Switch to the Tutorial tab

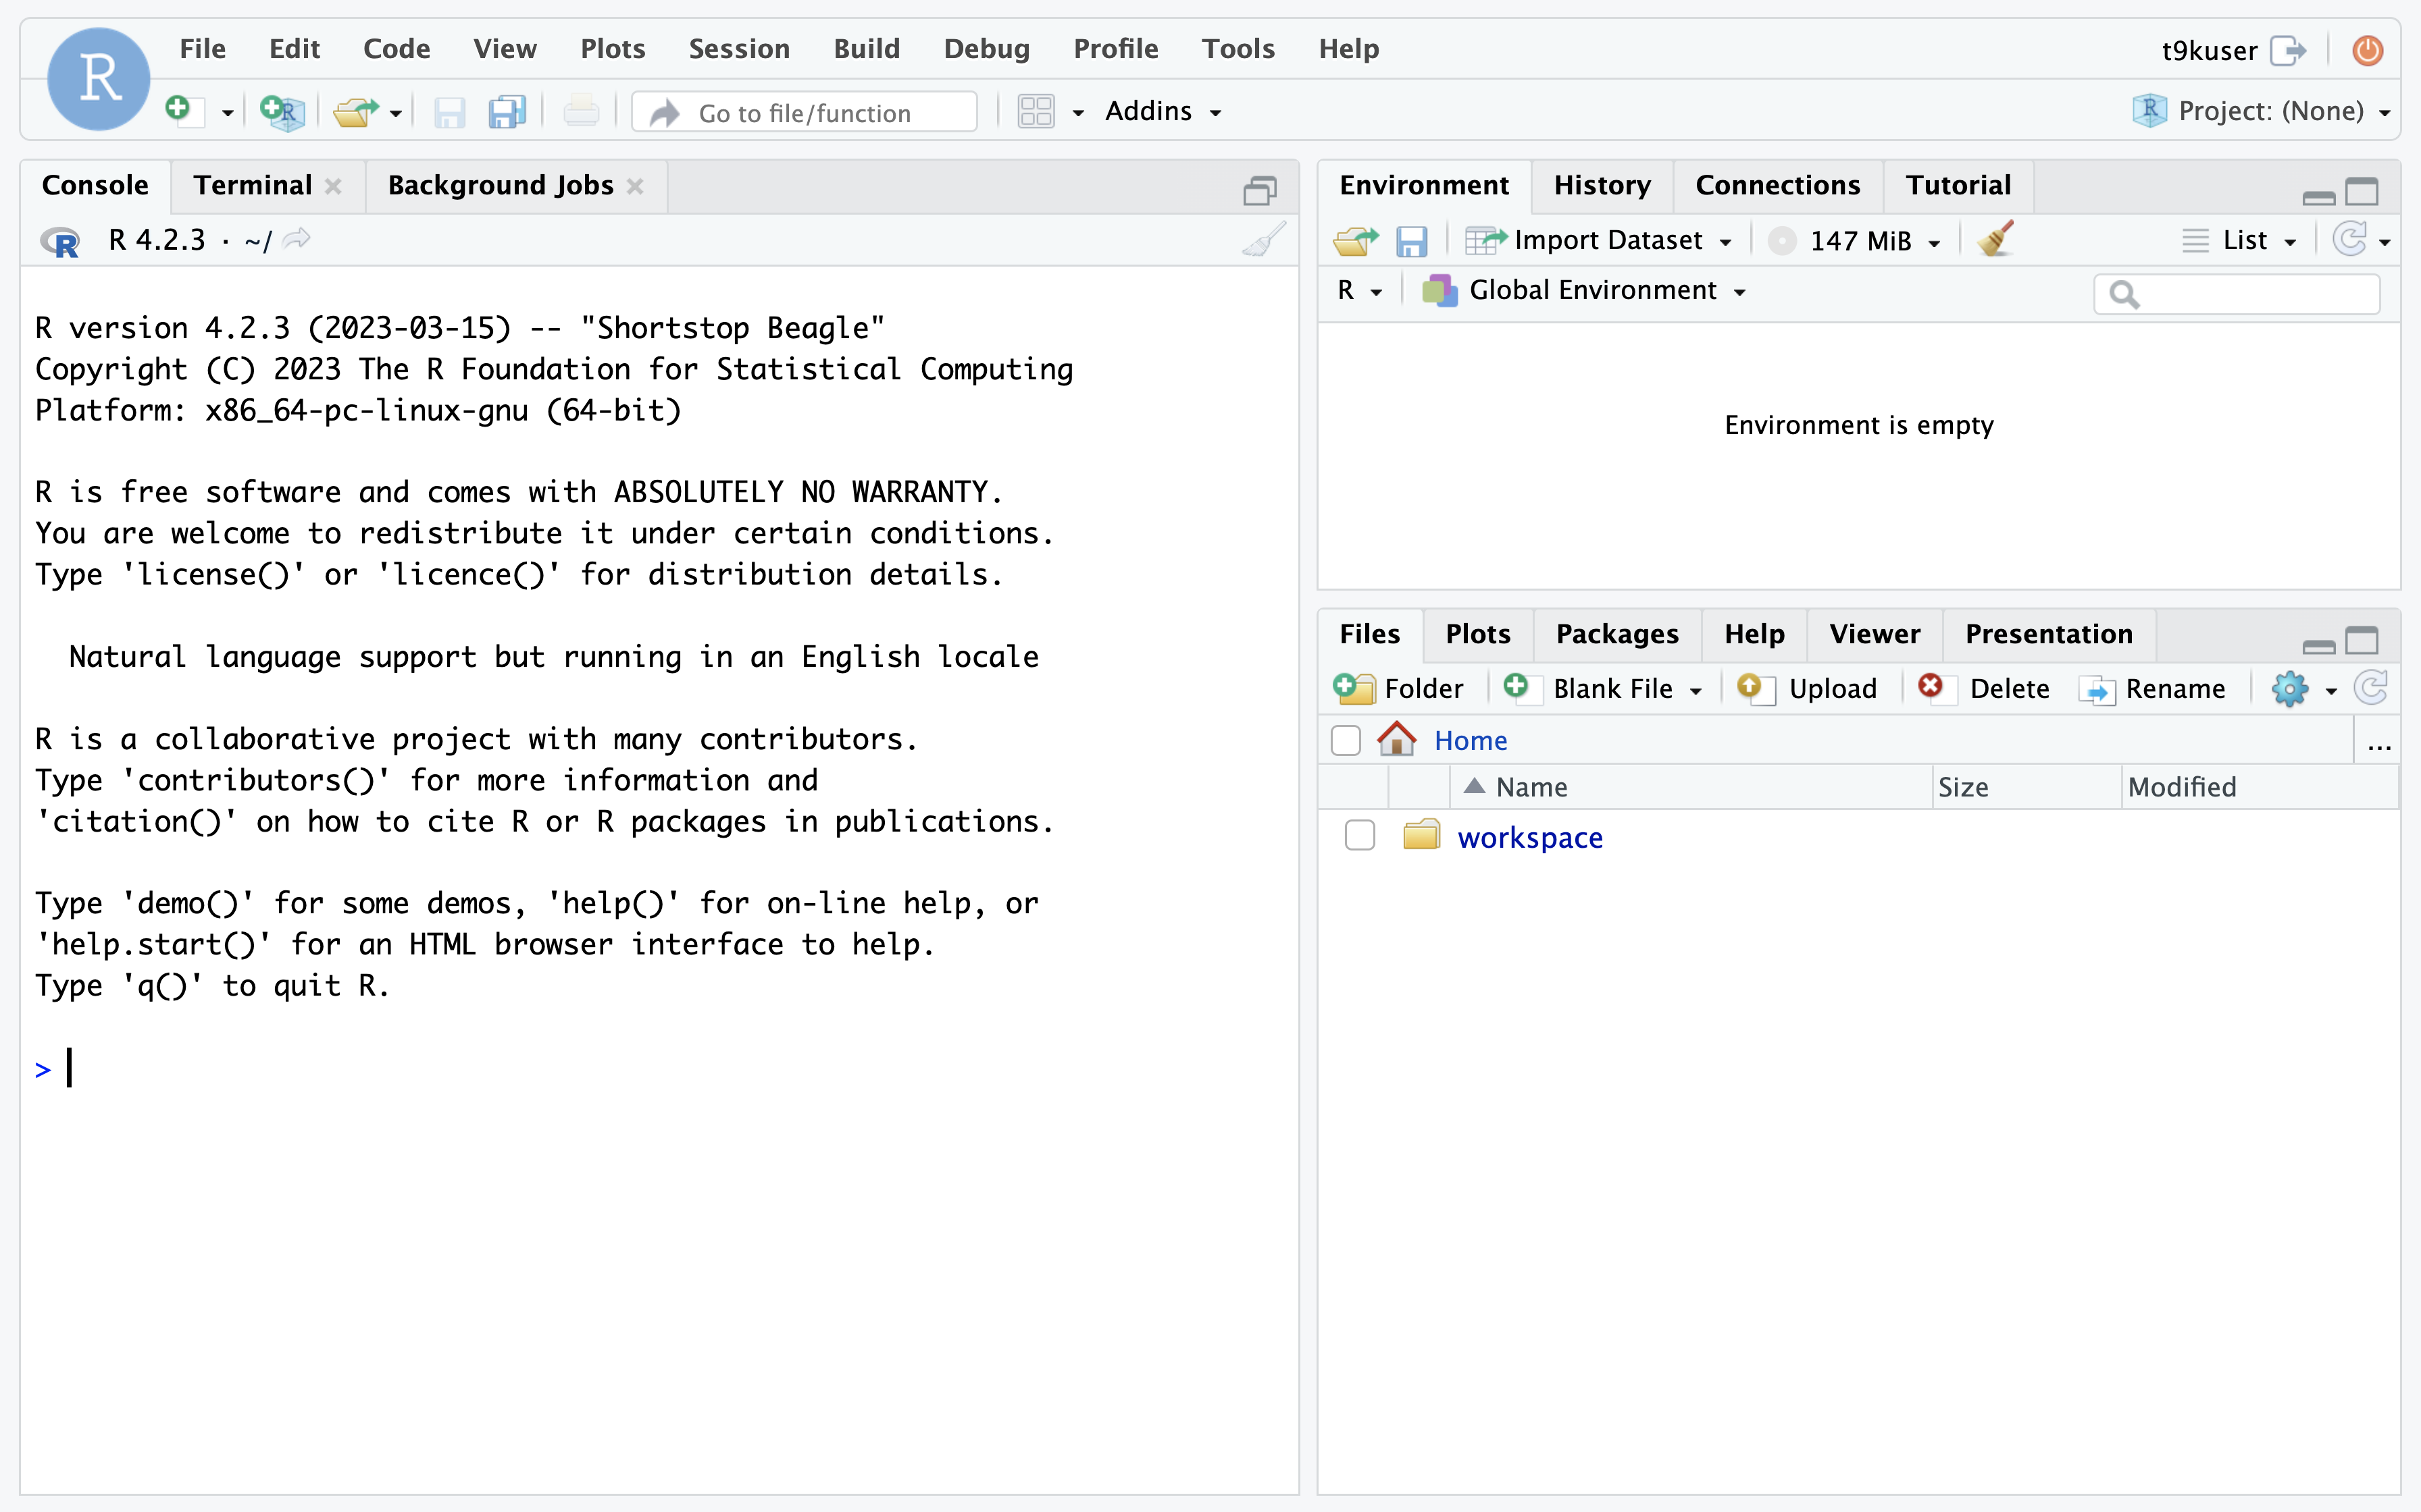coord(1958,185)
